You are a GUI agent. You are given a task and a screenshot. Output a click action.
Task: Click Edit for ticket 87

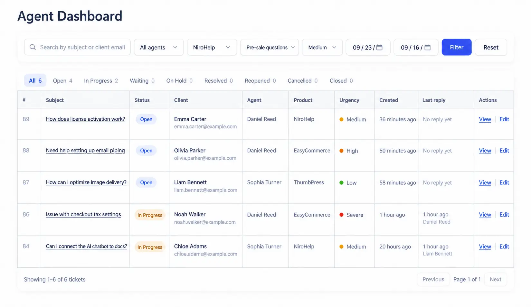point(504,182)
